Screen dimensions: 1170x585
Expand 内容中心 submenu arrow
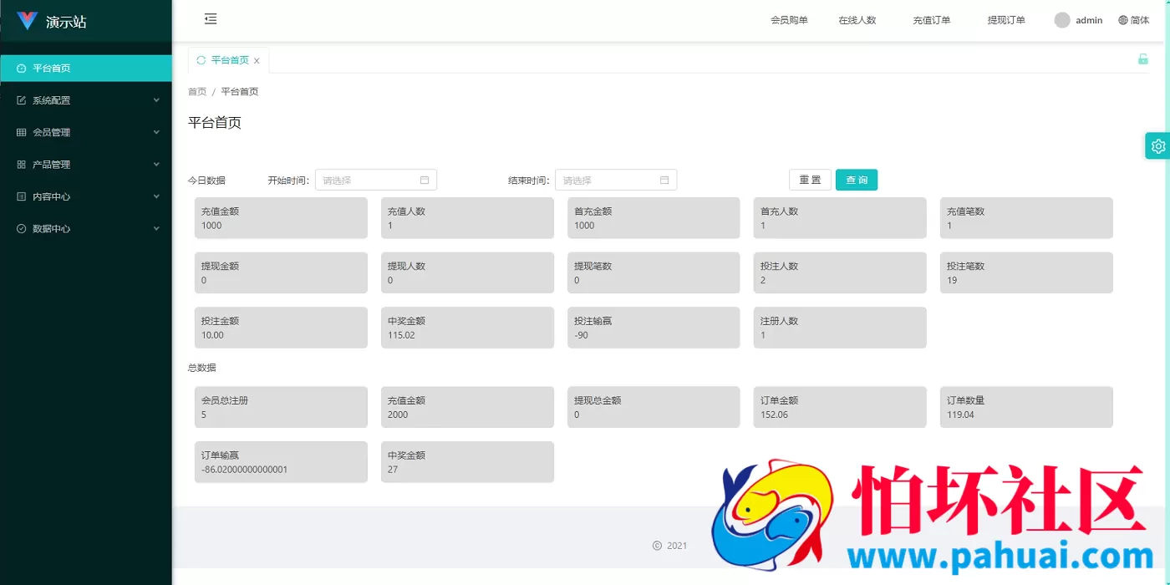click(156, 196)
